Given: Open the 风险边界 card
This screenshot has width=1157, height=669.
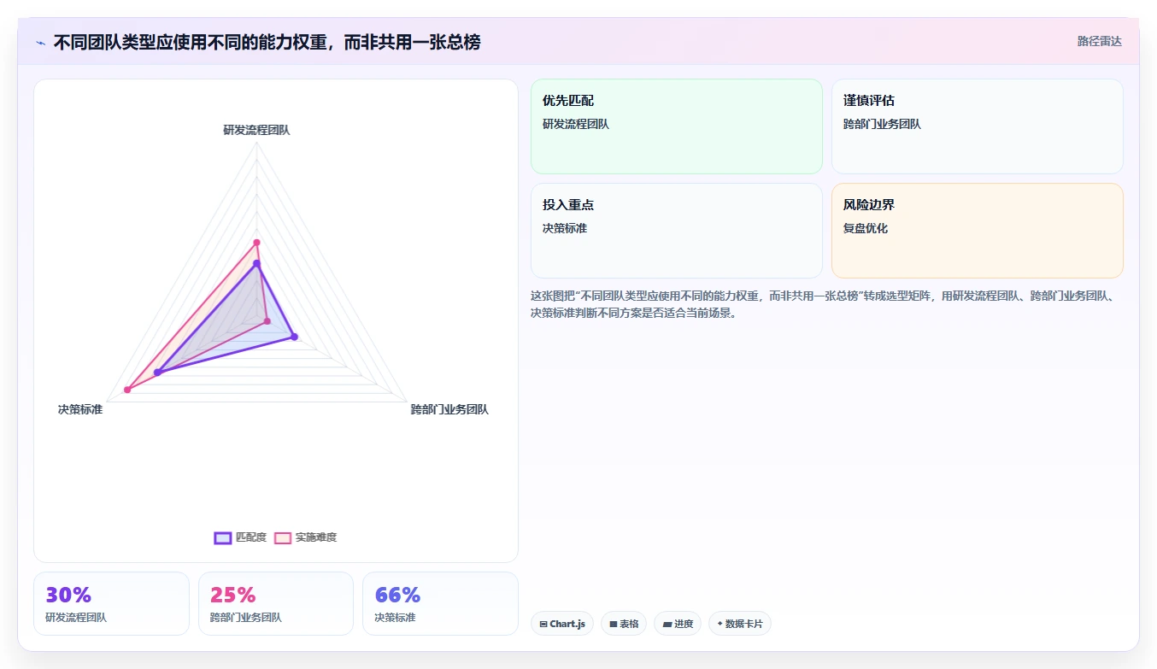Looking at the screenshot, I should pos(978,231).
